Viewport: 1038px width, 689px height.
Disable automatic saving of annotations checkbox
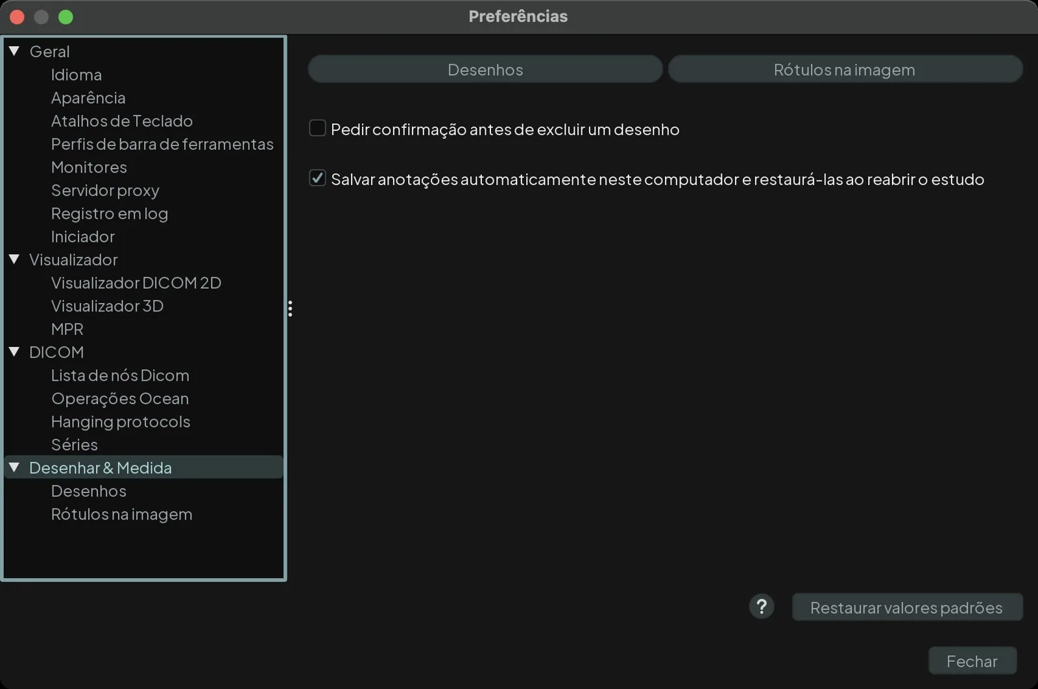[x=317, y=178]
